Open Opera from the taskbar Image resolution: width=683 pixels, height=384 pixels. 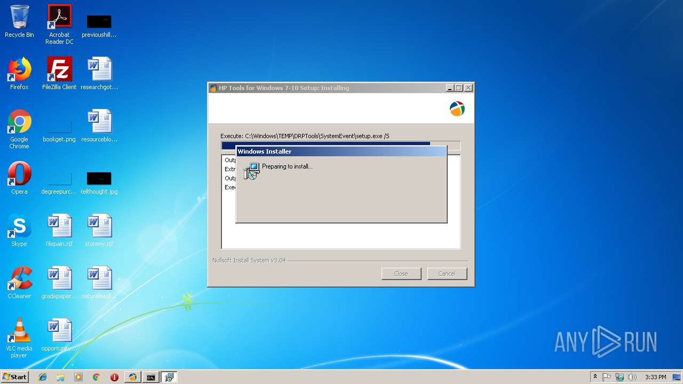click(114, 377)
